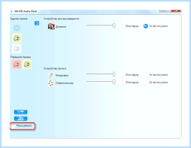Screen dimensions: 191x148
Task: Mute Стереомикшер with Откл звука
Action: click(x=122, y=82)
